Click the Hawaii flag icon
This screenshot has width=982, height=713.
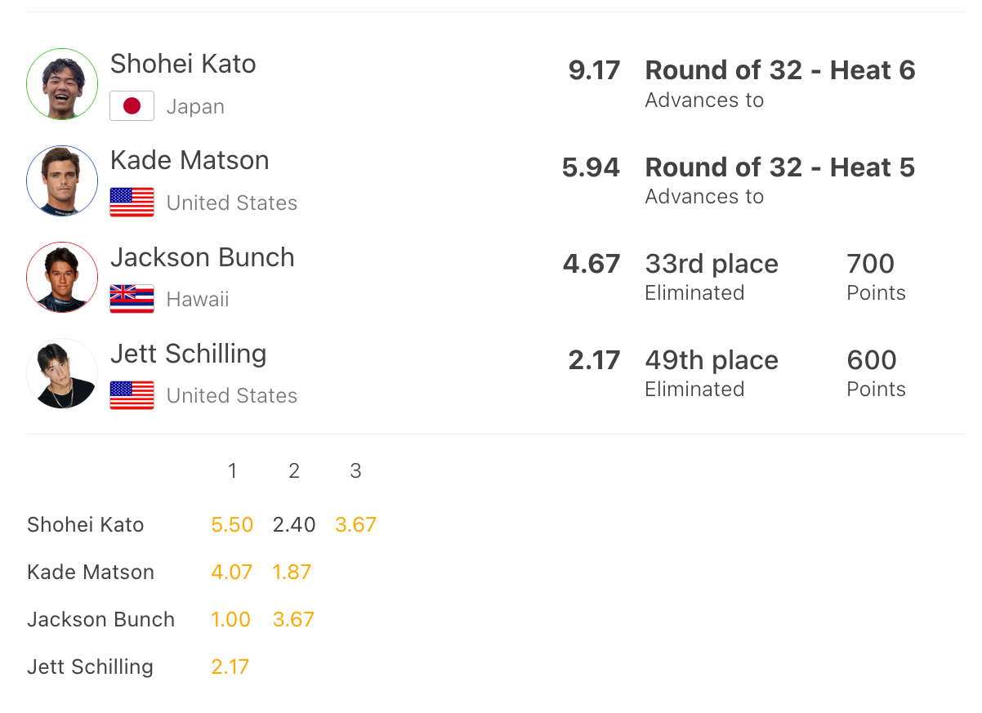tap(132, 299)
